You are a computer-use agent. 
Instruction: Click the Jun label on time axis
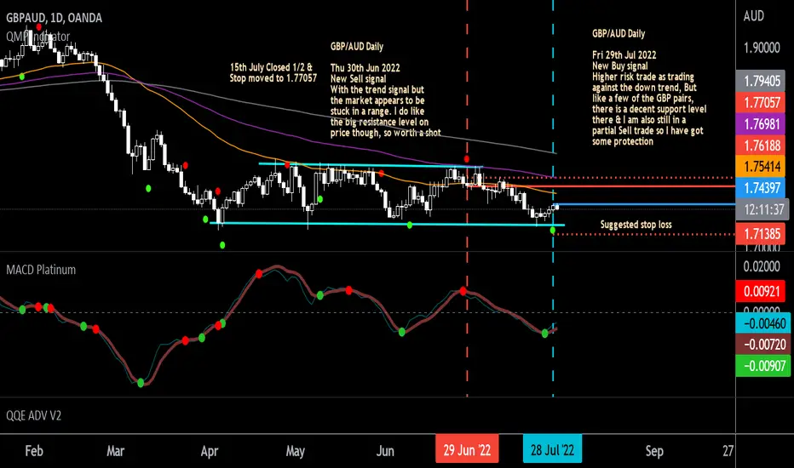click(x=385, y=451)
